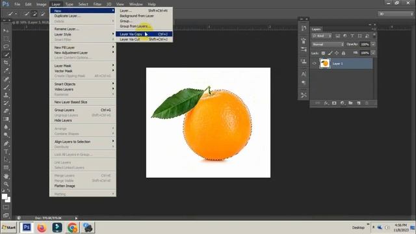This screenshot has width=416, height=234.
Task: Select the History Brush tool
Action: 6,103
